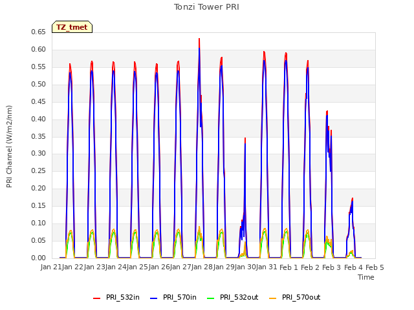Screen dimensions: 414x310
Task: Click the 0.00 y-axis tick label
Action: (38, 258)
